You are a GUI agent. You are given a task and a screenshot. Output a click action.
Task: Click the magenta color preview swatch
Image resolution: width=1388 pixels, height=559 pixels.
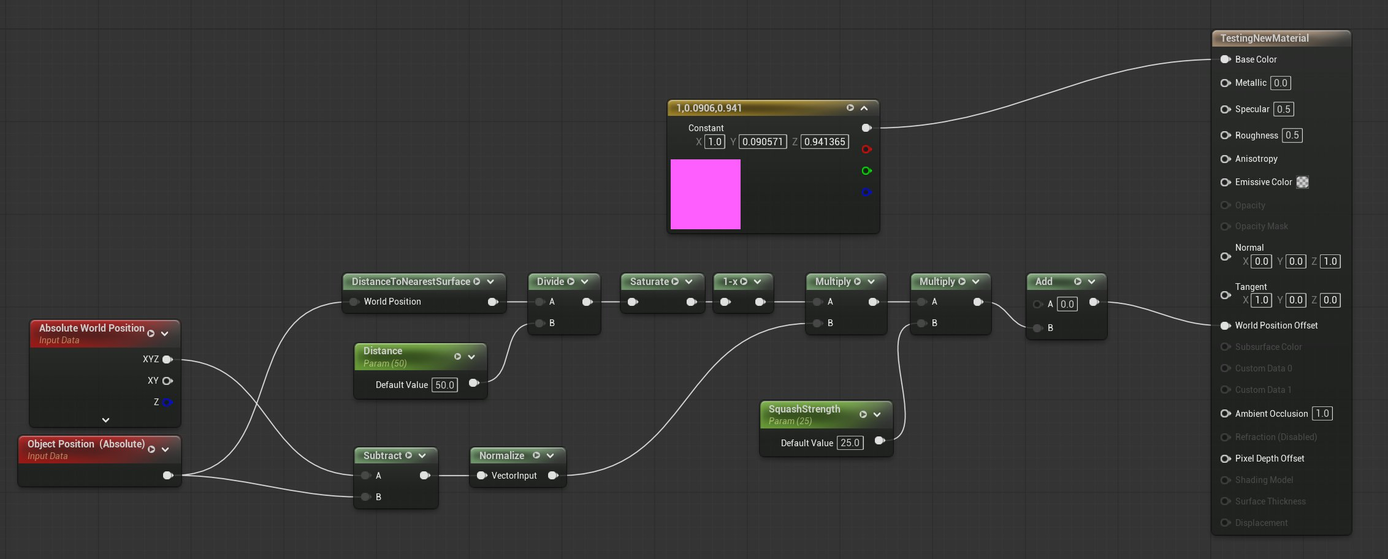point(705,194)
